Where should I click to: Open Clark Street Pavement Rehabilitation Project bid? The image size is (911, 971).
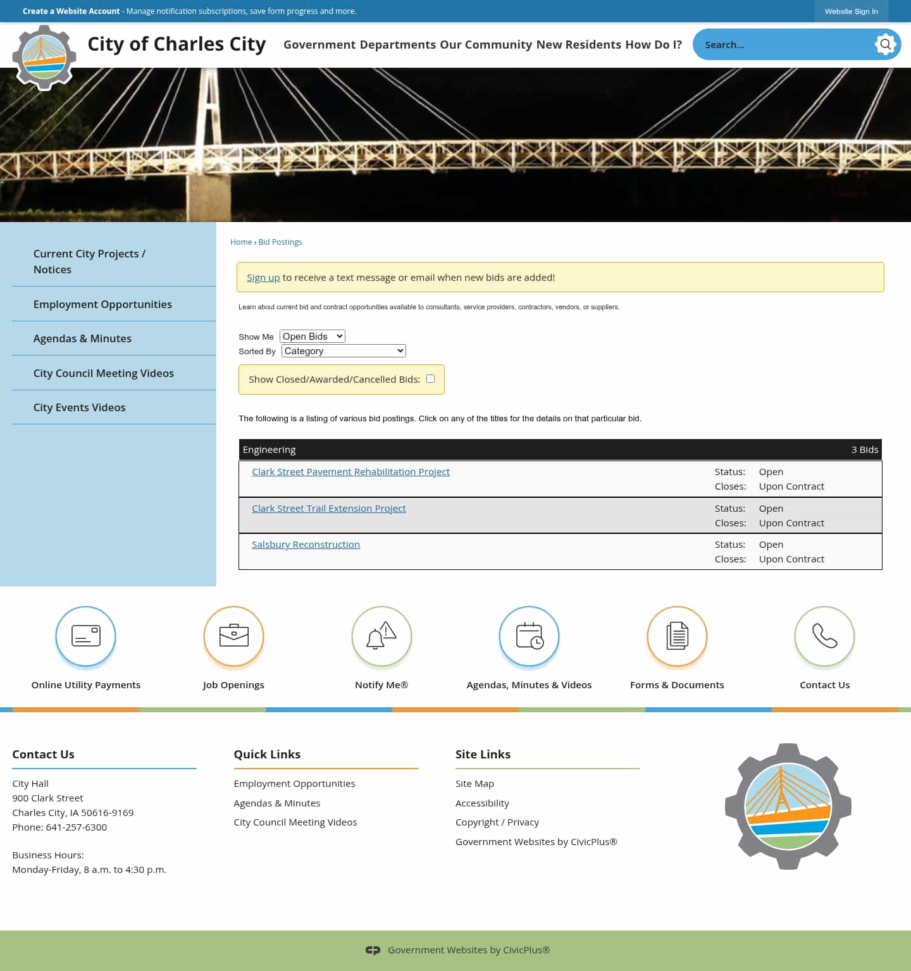click(x=350, y=472)
